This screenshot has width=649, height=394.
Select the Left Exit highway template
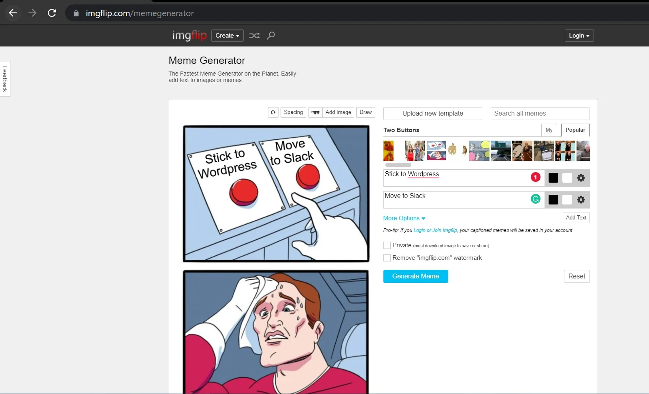(501, 151)
